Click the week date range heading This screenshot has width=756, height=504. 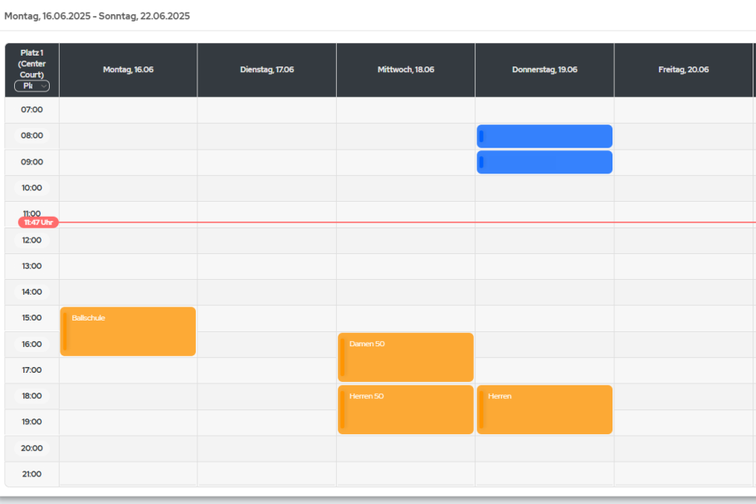pos(97,16)
